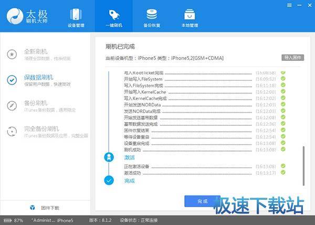The width and height of the screenshot is (315, 225).
Task: Click green check for 刷机成功 row
Action: (x=283, y=149)
